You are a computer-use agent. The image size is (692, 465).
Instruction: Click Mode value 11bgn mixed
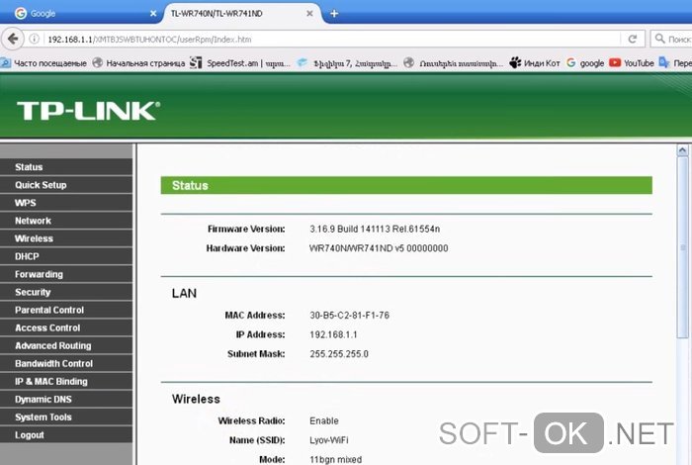[x=335, y=459]
